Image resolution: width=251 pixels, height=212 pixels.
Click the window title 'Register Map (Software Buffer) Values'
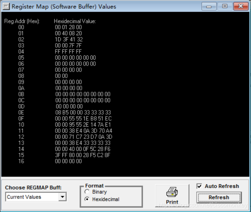tap(64, 7)
